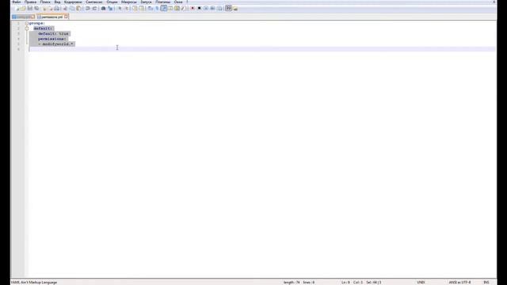The width and height of the screenshot is (507, 285).
Task: Open the Опции menu
Action: pyautogui.click(x=112, y=2)
